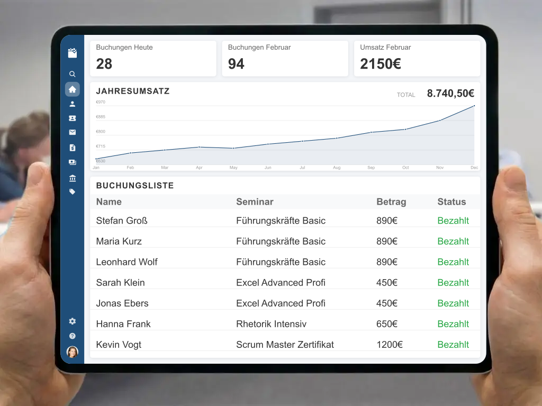The width and height of the screenshot is (542, 406).
Task: Open the person icon in sidebar
Action: 73,104
